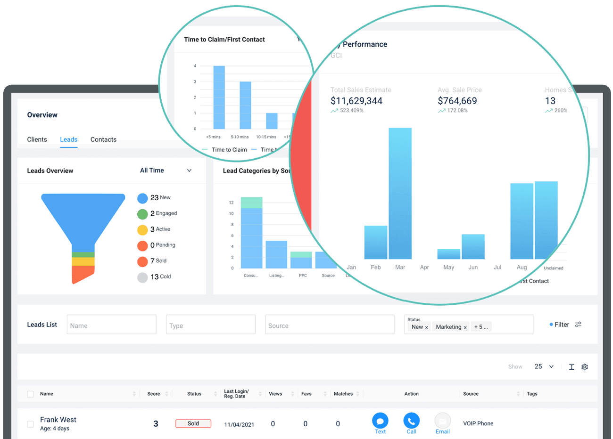613x439 pixels.
Task: Remove the New status tag
Action: click(x=427, y=327)
